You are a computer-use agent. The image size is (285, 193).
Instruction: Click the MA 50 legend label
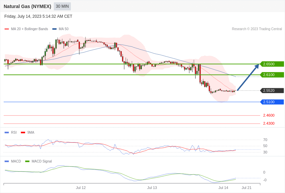(64, 29)
